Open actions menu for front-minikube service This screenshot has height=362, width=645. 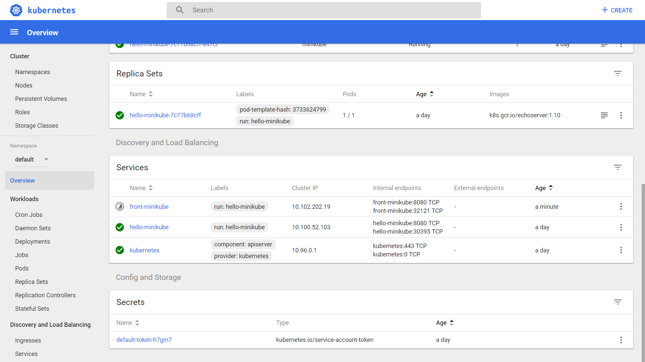pyautogui.click(x=621, y=206)
